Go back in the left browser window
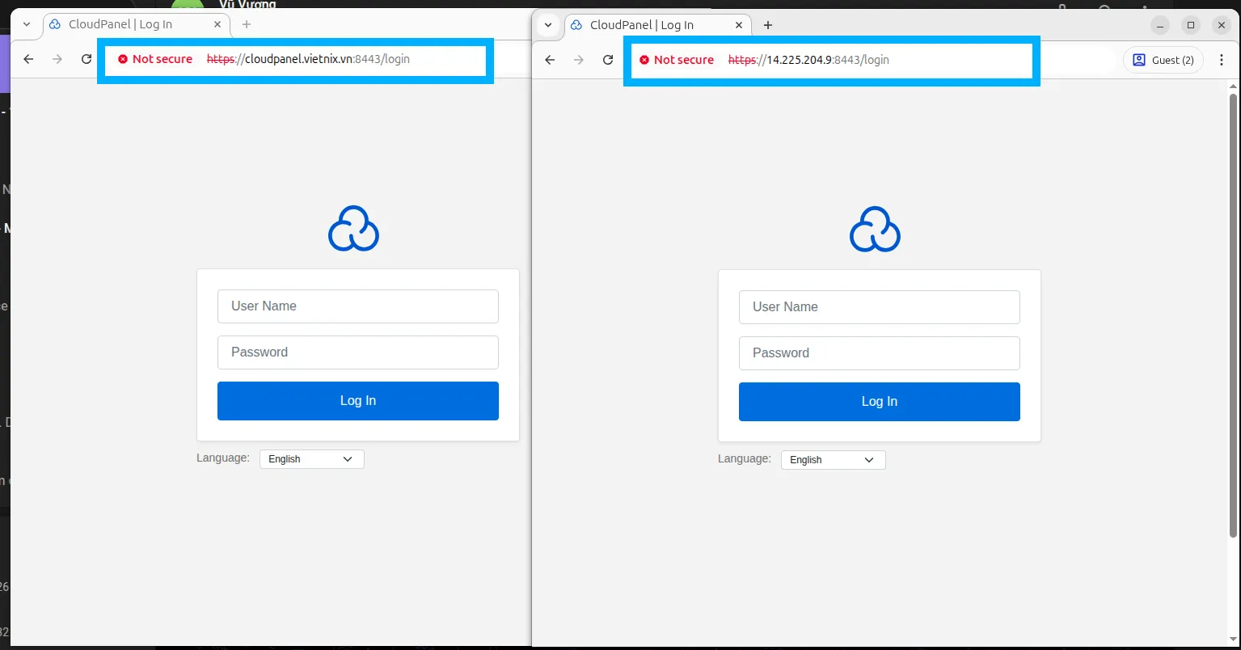Screen dimensions: 1241x650 (x=28, y=59)
